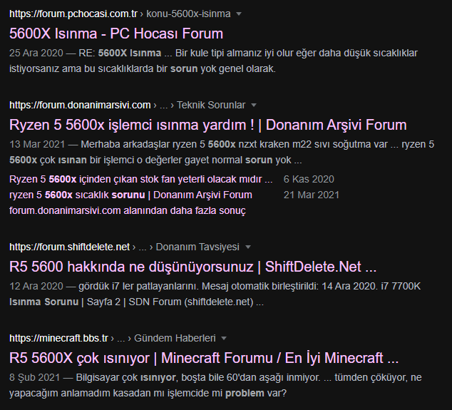The image size is (452, 410).
Task: Click the 'Donanım Tavsiyesi' breadcrumb text
Action: click(197, 247)
